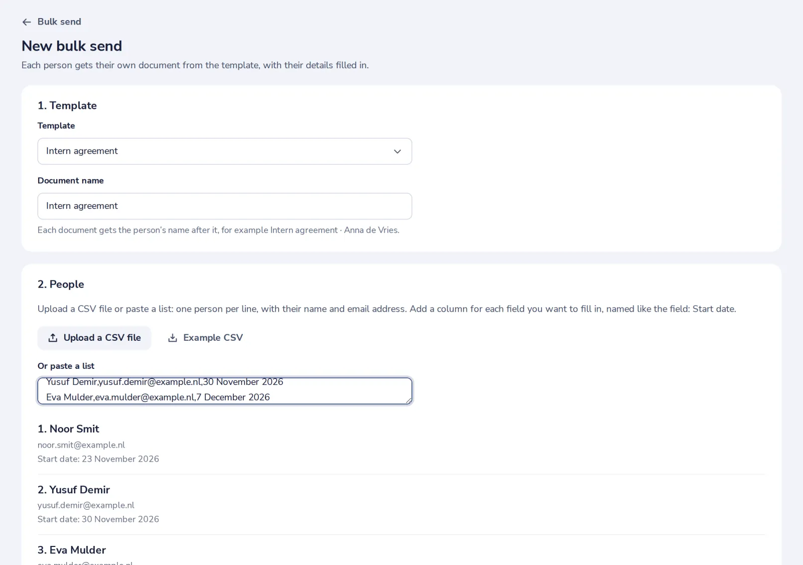This screenshot has width=803, height=565.
Task: Click the upload icon on Upload a CSV file
Action: tap(53, 338)
